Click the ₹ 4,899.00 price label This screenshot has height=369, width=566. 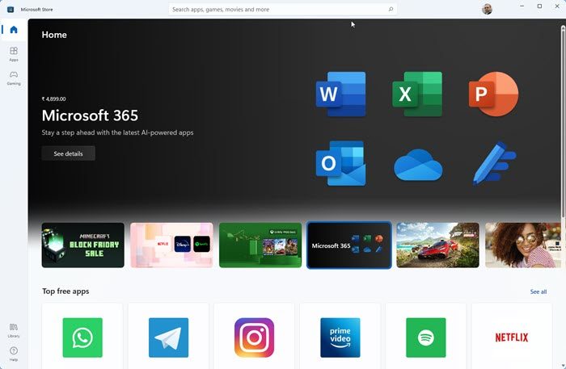pos(54,99)
